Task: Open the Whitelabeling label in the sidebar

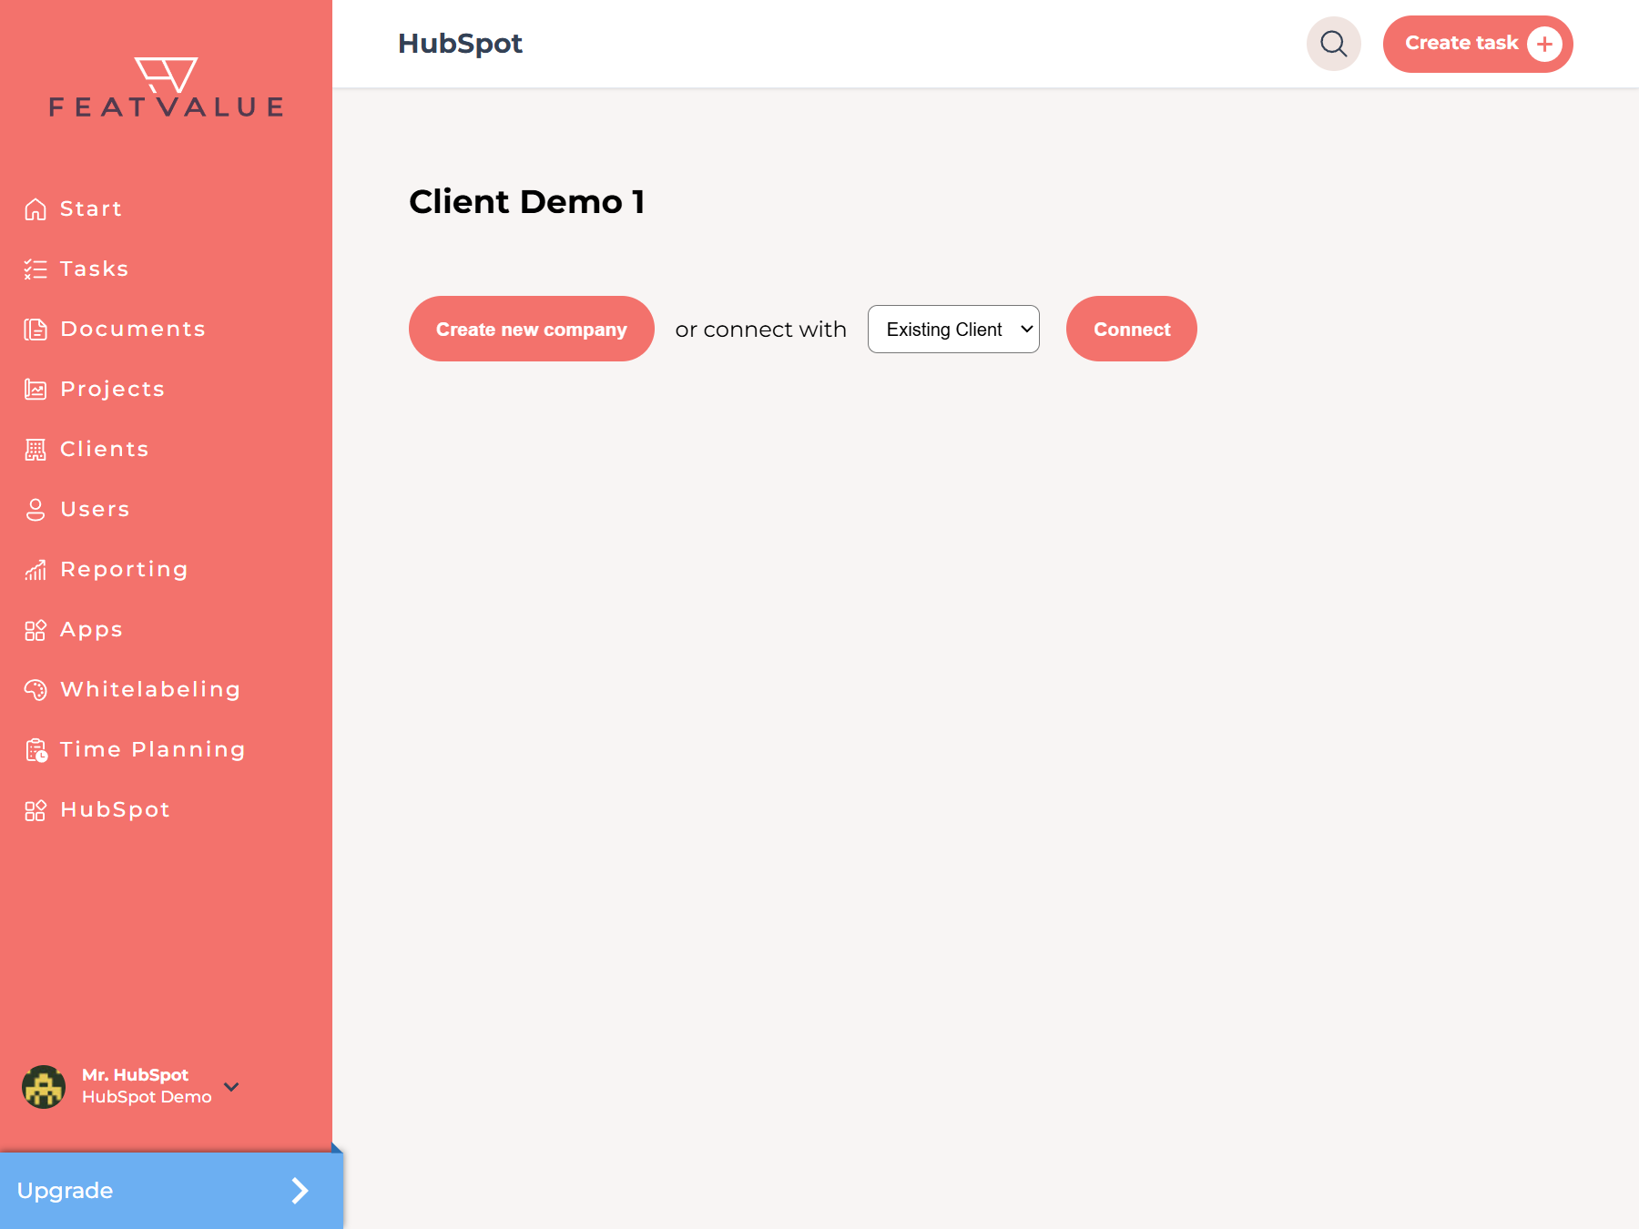Action: click(x=150, y=690)
